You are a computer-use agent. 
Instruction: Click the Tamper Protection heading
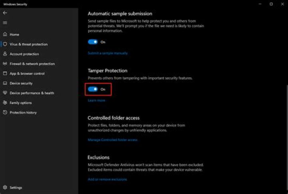coord(108,71)
